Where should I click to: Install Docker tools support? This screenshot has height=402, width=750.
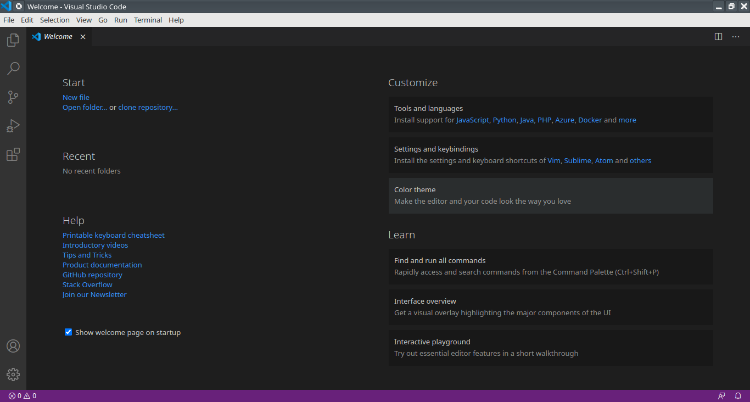pyautogui.click(x=590, y=120)
